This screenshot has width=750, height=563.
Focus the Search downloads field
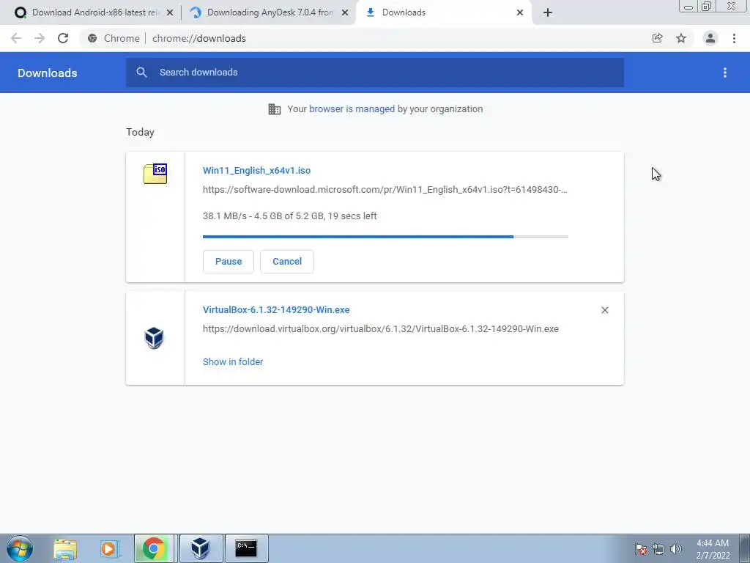[375, 73]
